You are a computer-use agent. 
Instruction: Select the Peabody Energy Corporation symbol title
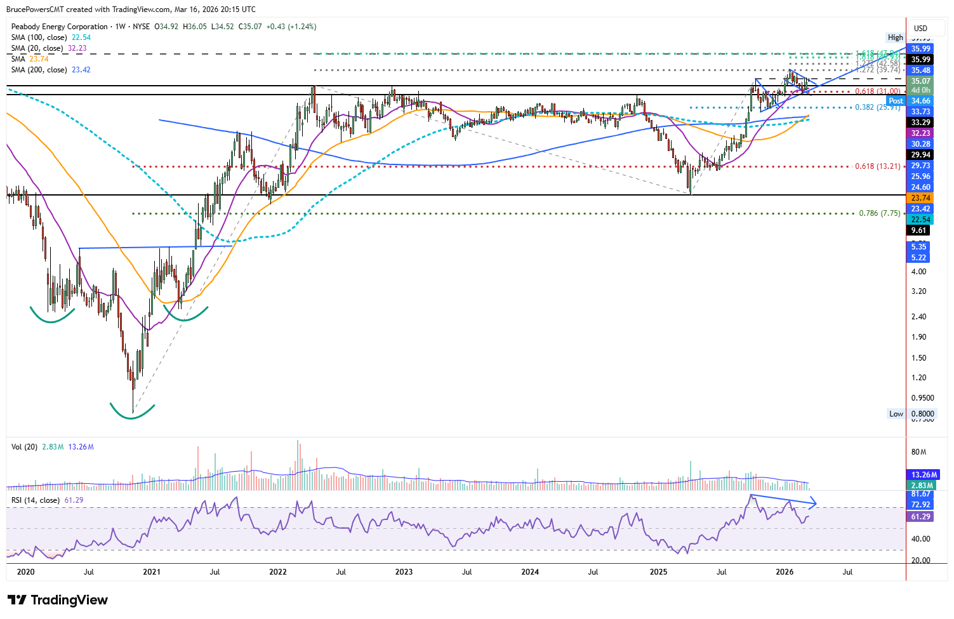pyautogui.click(x=60, y=27)
